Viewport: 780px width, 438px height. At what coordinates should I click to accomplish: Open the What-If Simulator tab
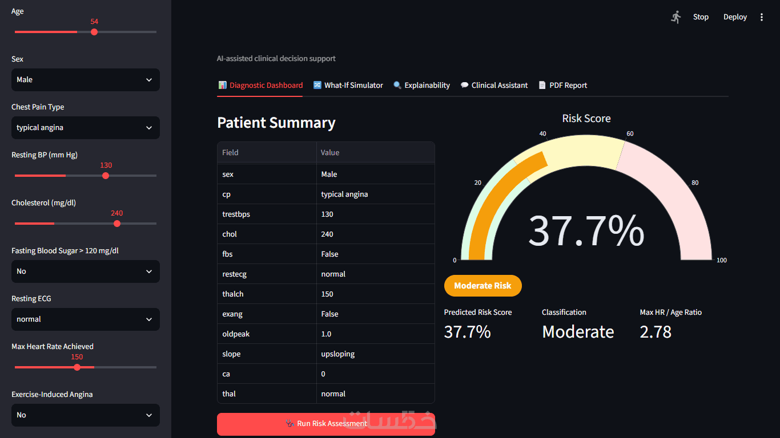(348, 85)
